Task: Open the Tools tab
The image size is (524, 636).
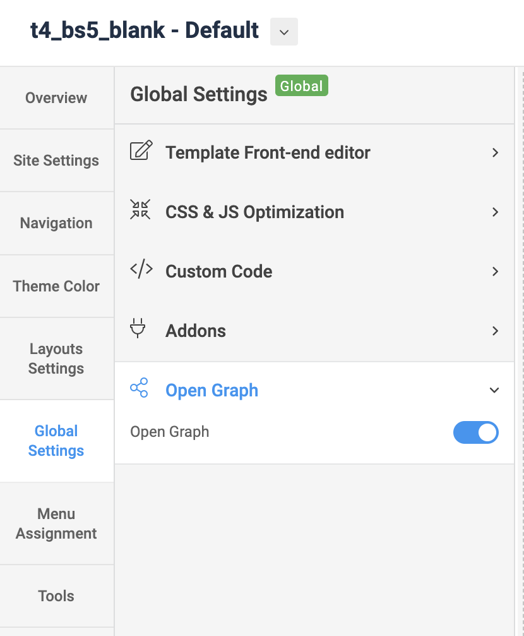Action: click(x=56, y=596)
